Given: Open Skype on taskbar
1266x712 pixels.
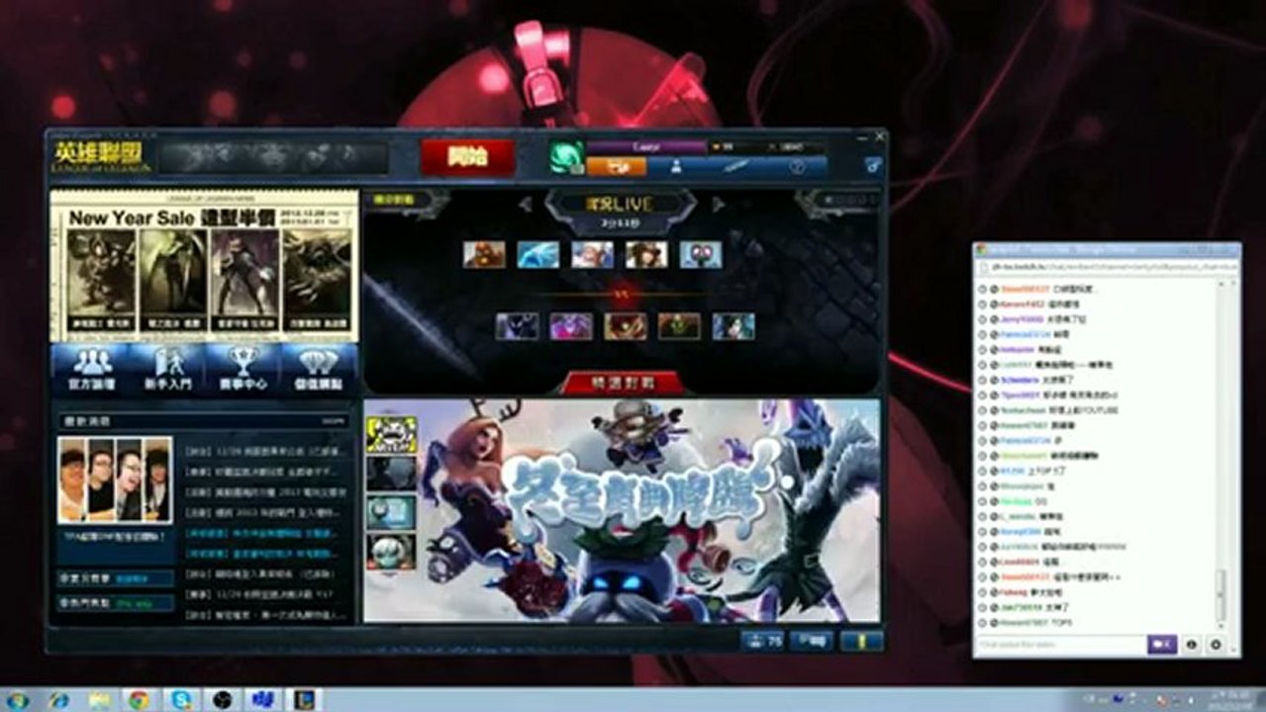Looking at the screenshot, I should pyautogui.click(x=181, y=700).
